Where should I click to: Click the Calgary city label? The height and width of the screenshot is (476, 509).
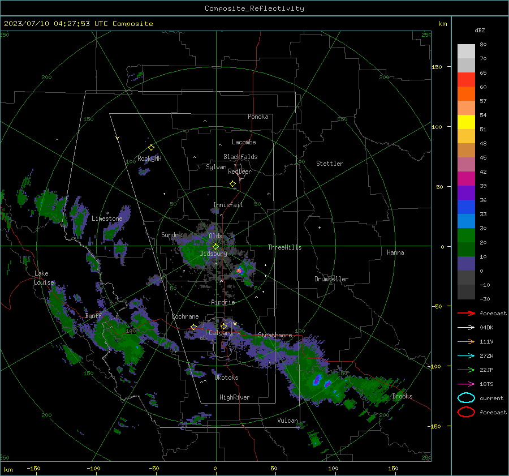221,333
